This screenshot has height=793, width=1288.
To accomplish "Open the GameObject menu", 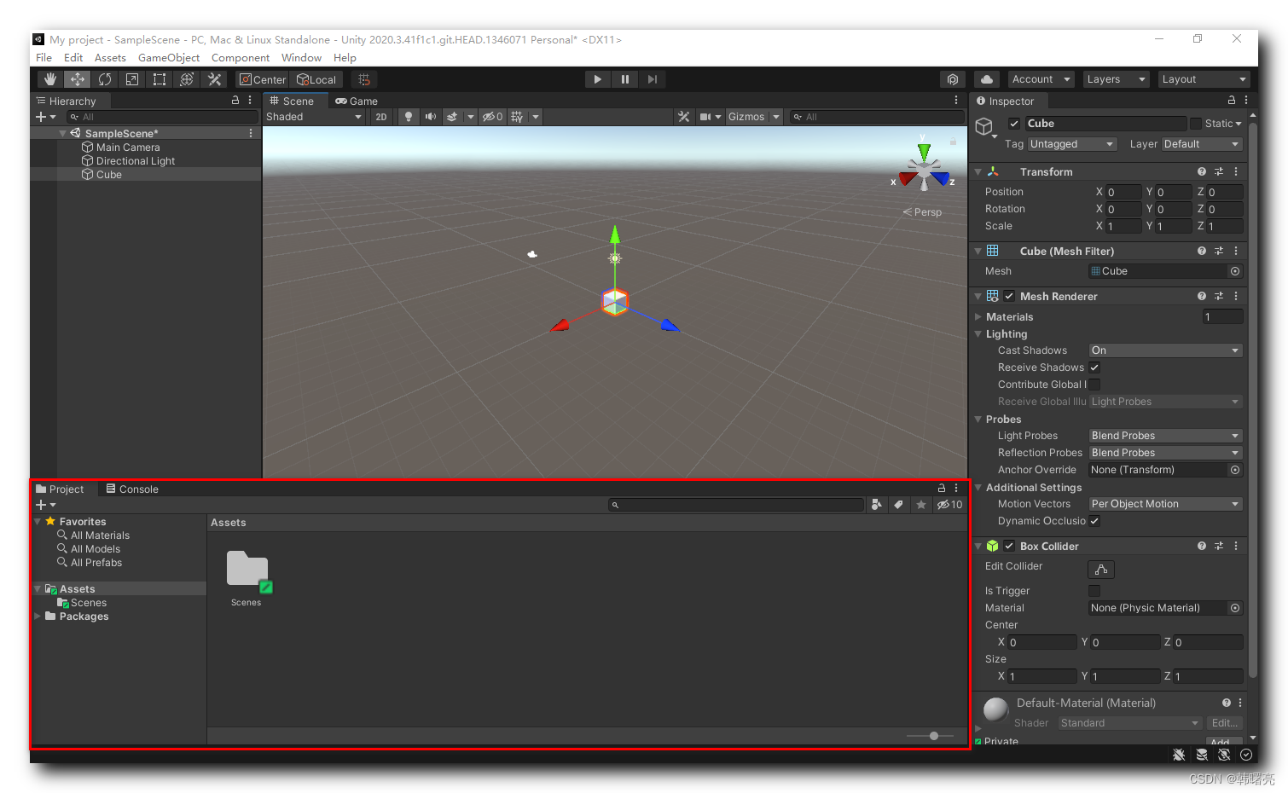I will pos(169,58).
